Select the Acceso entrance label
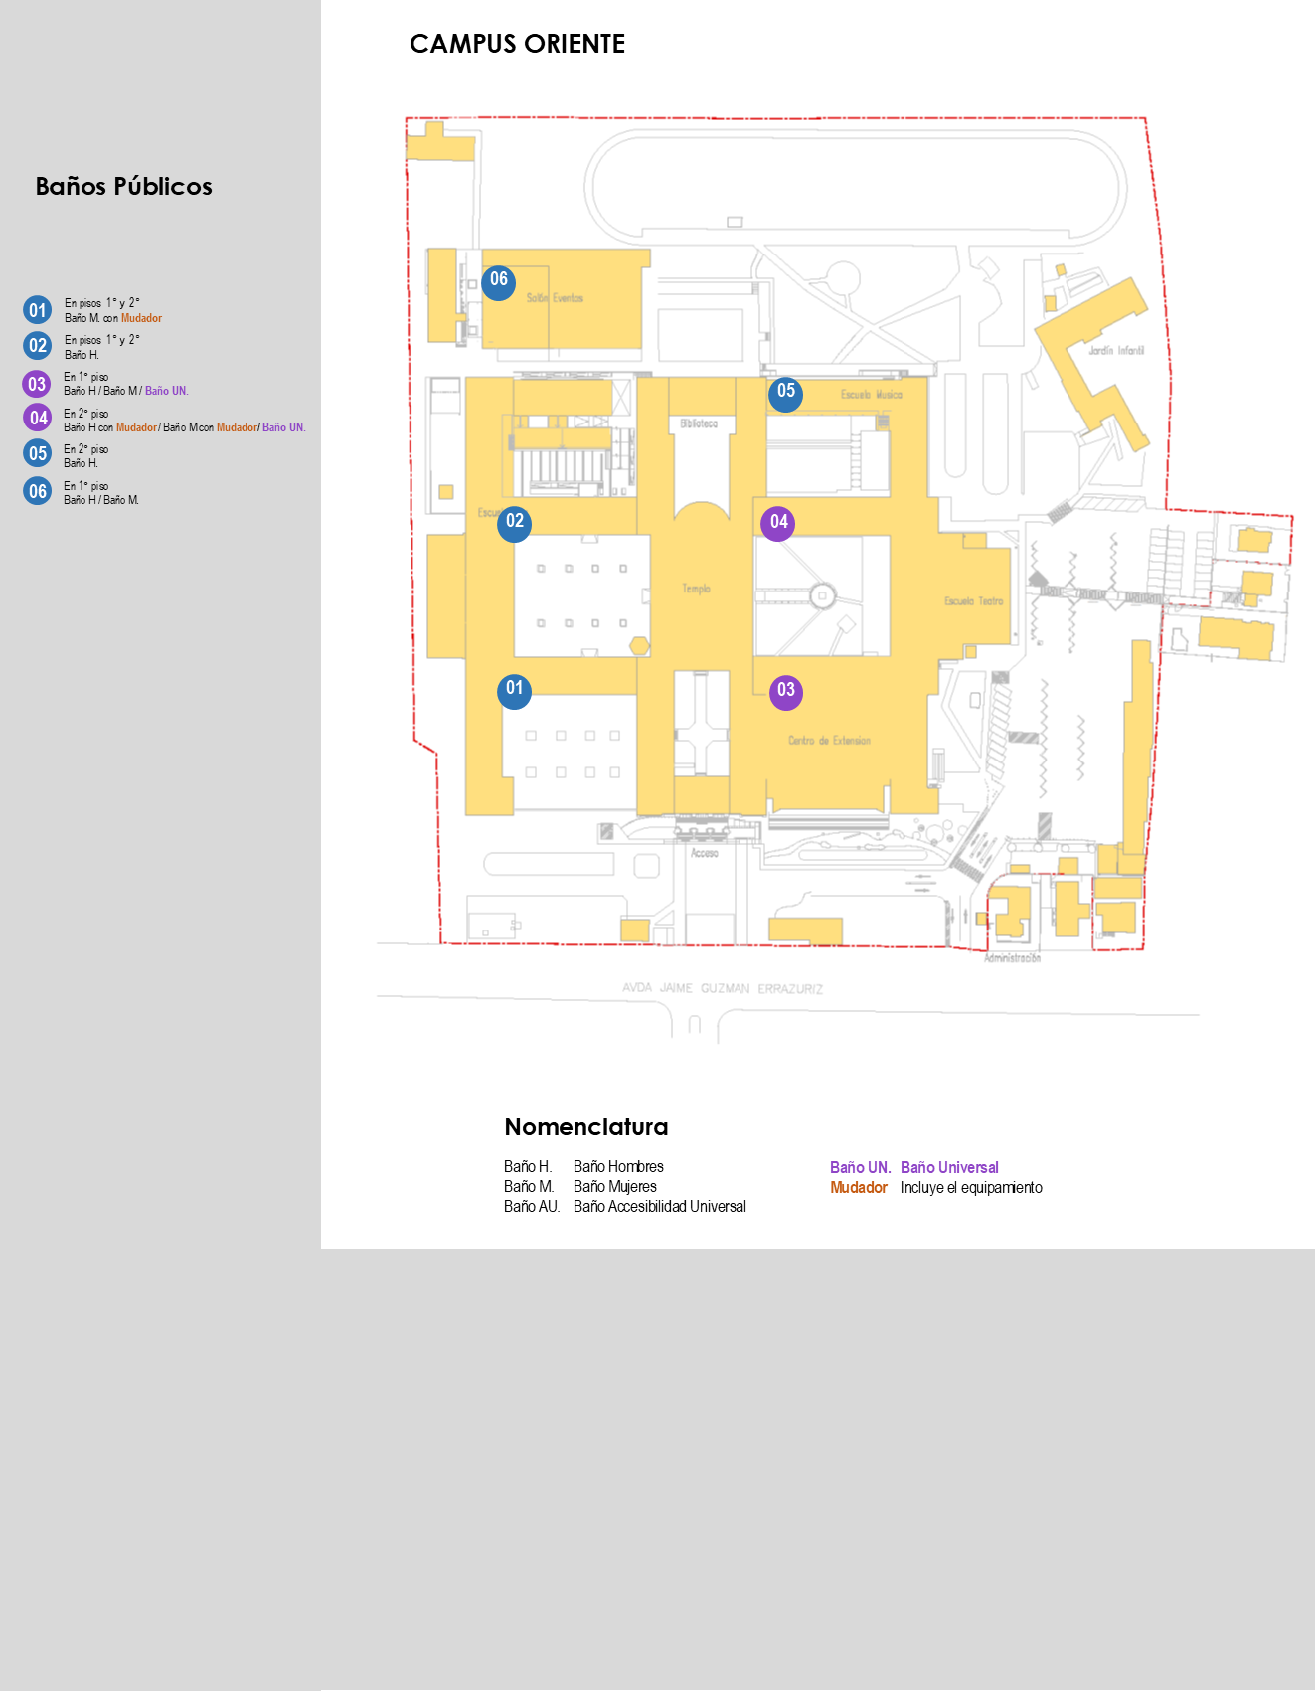1315x1691 pixels. tap(704, 853)
